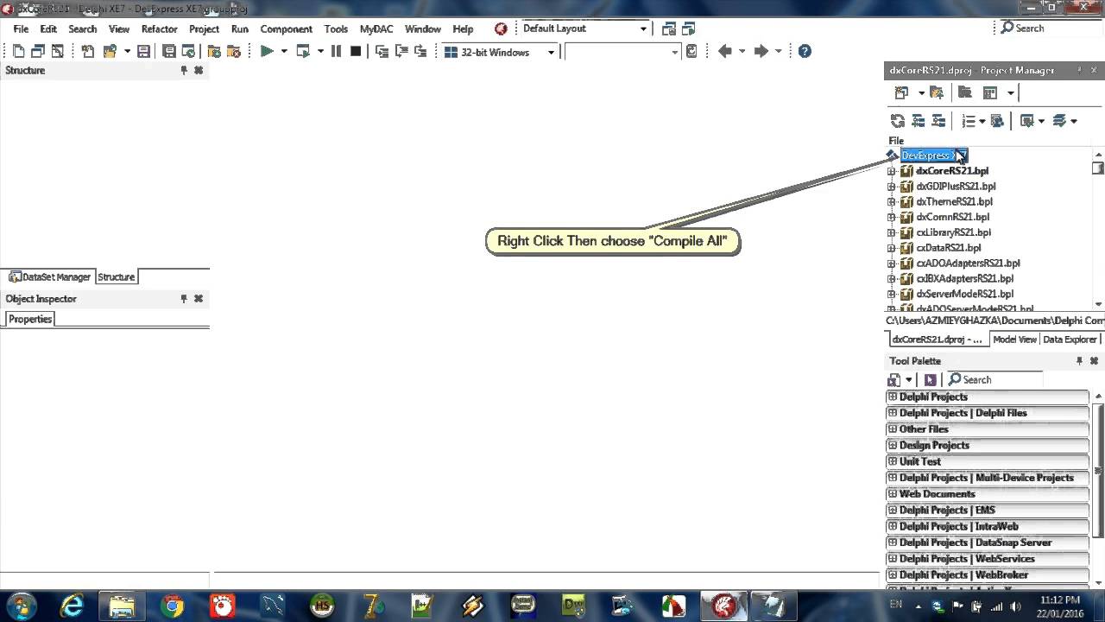Expand the Unit Test palette category
1105x622 pixels.
893,461
